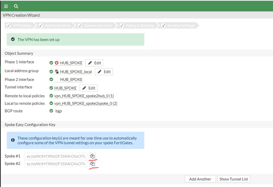
Task: Click the Spoke #1 key input field
Action: point(56,156)
